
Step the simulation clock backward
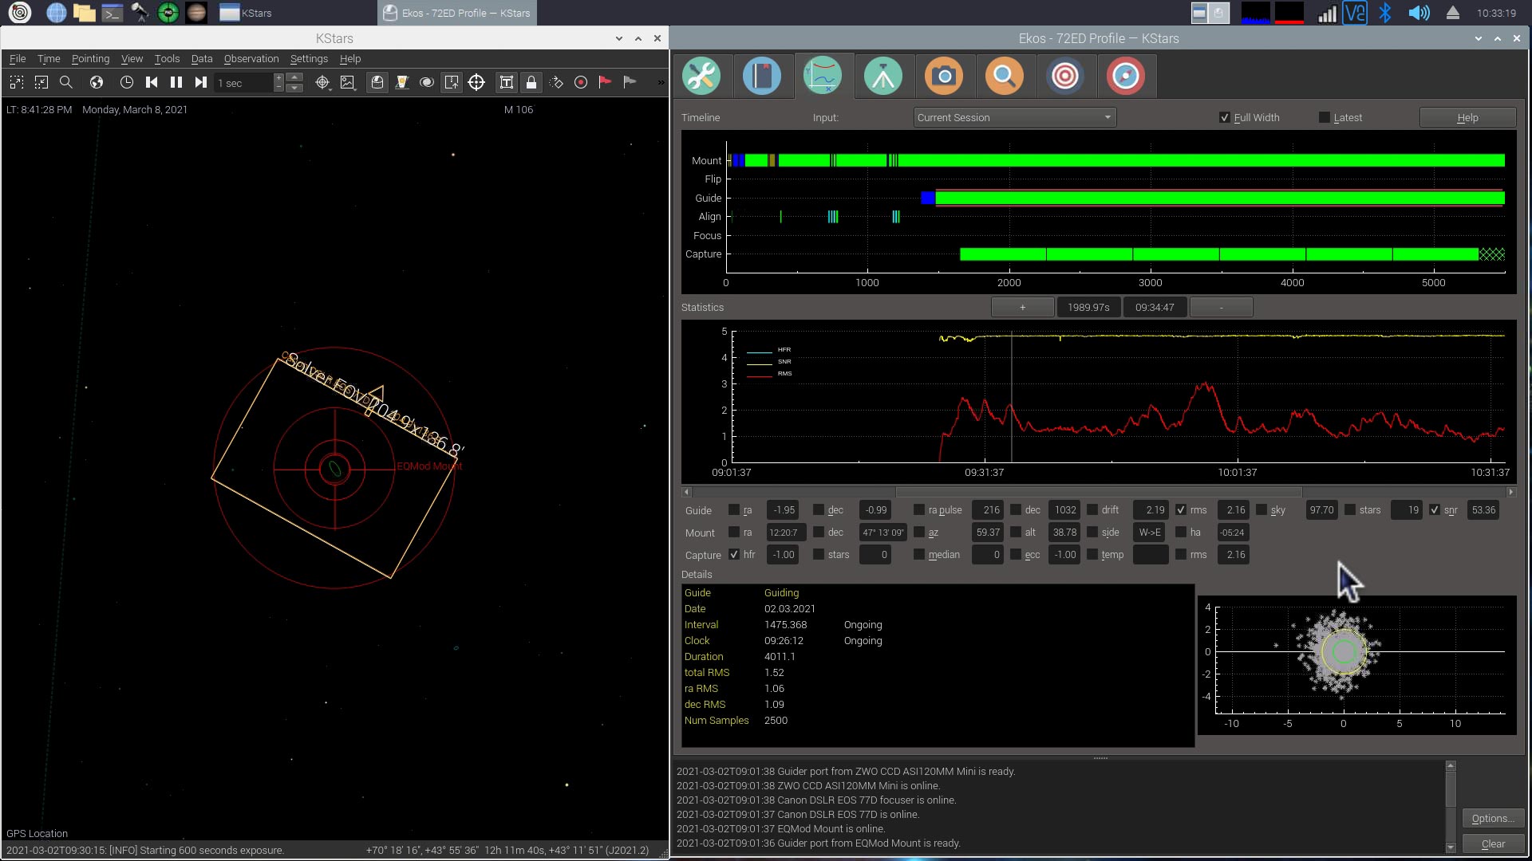152,82
